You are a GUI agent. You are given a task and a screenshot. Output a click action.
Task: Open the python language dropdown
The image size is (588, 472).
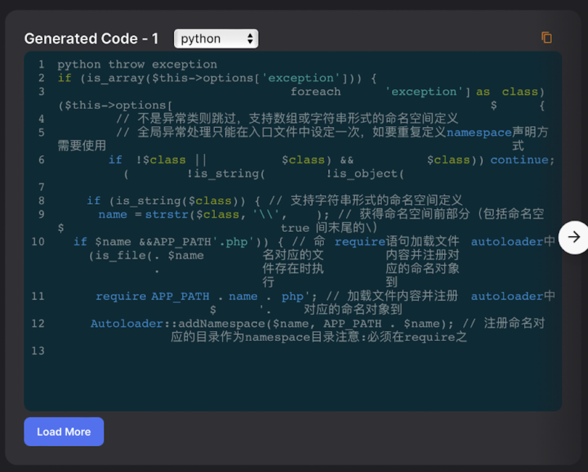click(x=216, y=39)
